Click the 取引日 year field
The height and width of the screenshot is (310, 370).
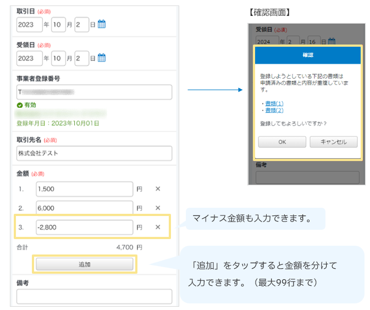pos(29,24)
